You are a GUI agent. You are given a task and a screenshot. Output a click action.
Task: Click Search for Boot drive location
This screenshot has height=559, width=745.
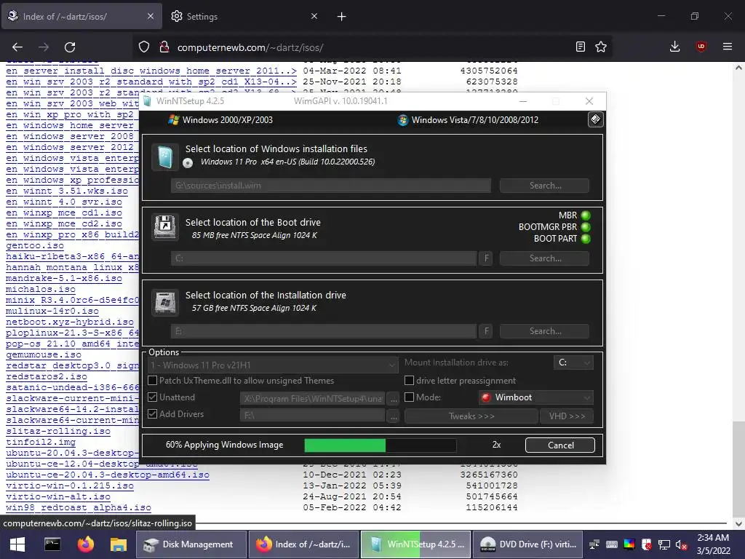click(544, 258)
